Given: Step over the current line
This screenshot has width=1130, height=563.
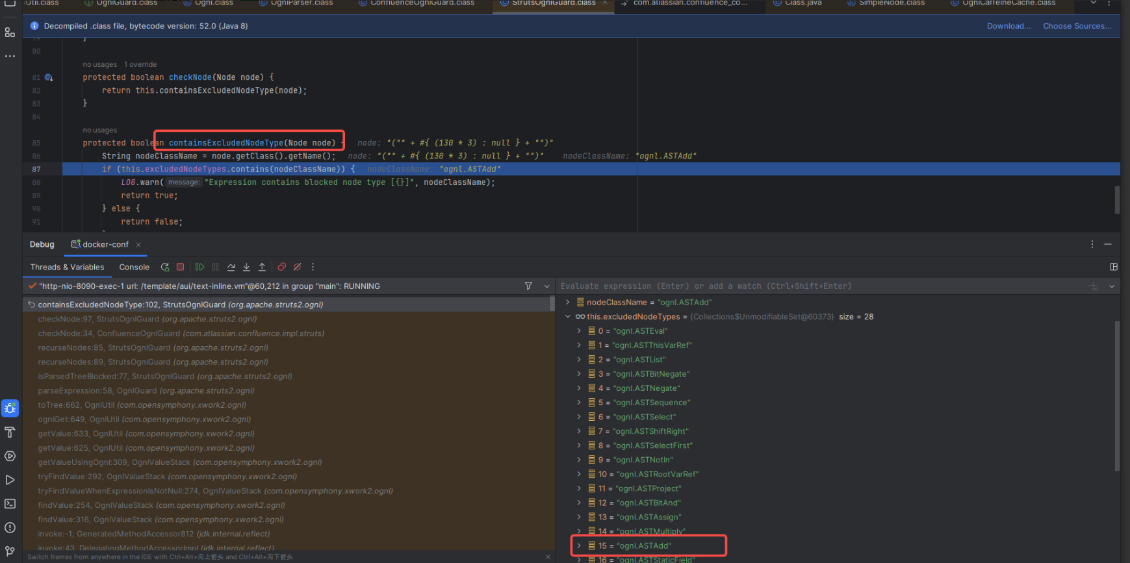Looking at the screenshot, I should click(231, 267).
